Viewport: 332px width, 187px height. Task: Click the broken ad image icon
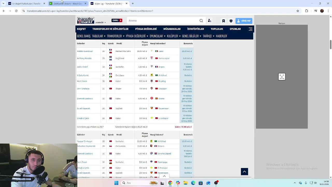(282, 77)
